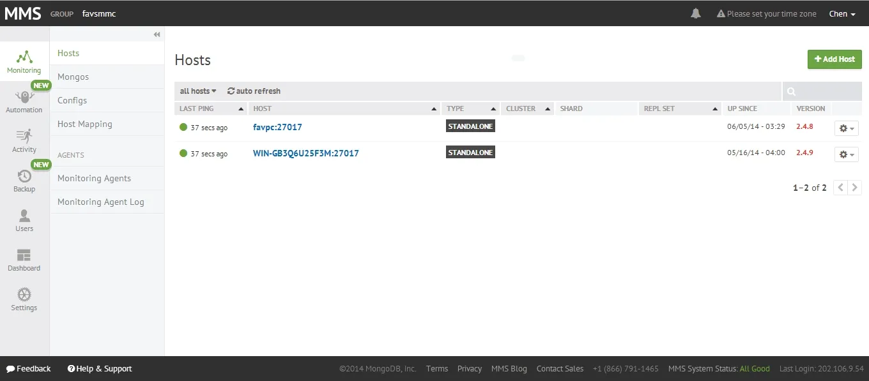
Task: Open the WIN-GB3Q6U25F3M:27017 host link
Action: pyautogui.click(x=305, y=153)
